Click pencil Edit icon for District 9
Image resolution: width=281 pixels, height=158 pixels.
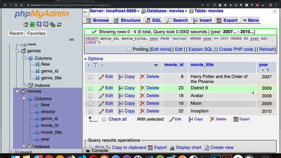pos(101,88)
